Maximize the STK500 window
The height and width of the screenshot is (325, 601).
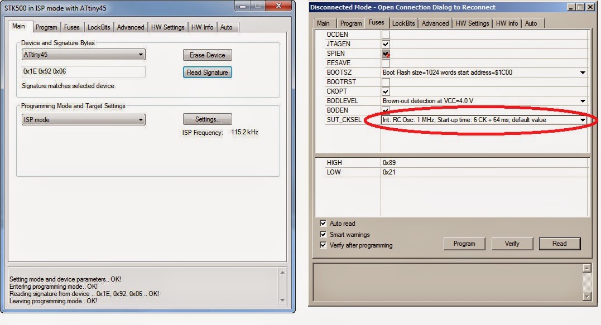258,6
